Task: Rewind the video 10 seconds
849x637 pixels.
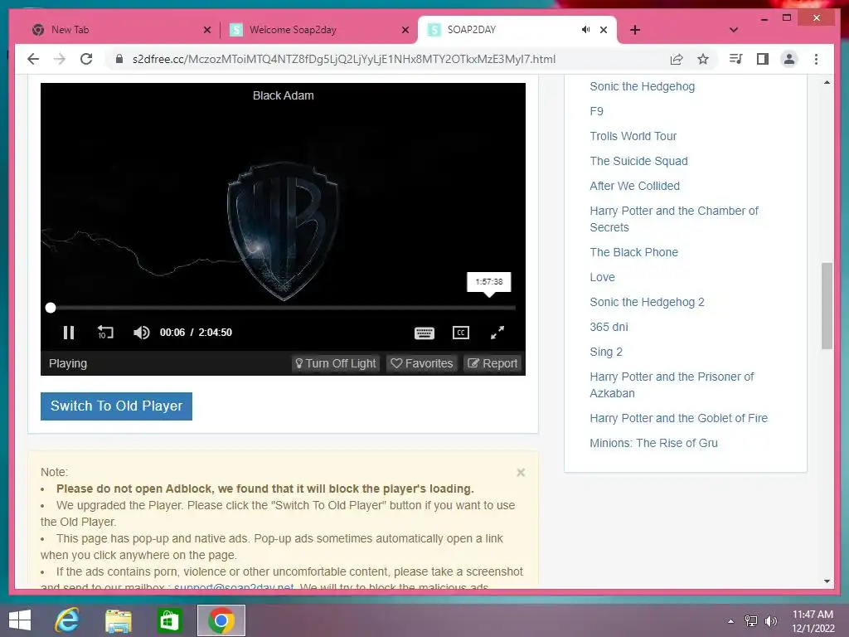Action: pos(105,332)
